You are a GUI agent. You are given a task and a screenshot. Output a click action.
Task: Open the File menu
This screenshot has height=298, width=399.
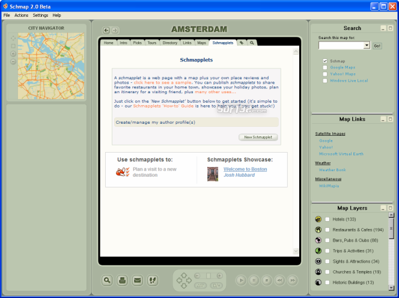(x=7, y=15)
